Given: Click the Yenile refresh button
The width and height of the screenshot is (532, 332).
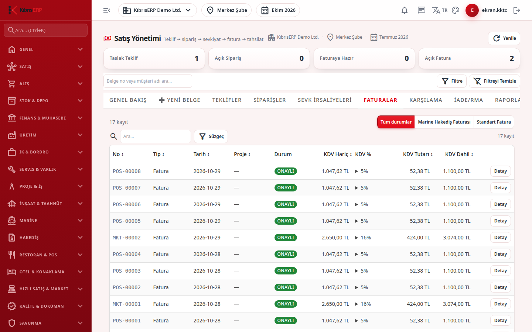Looking at the screenshot, I should pyautogui.click(x=504, y=38).
